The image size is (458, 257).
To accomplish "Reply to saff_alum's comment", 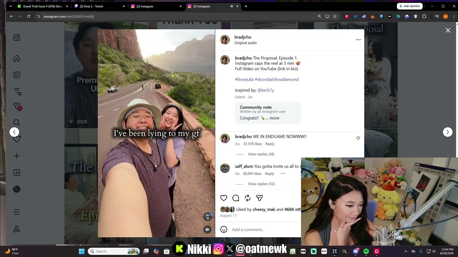I will (x=269, y=174).
